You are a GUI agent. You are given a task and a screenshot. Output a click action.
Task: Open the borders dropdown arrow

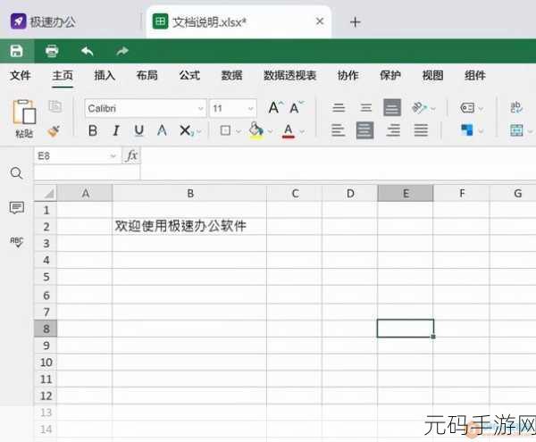[239, 131]
